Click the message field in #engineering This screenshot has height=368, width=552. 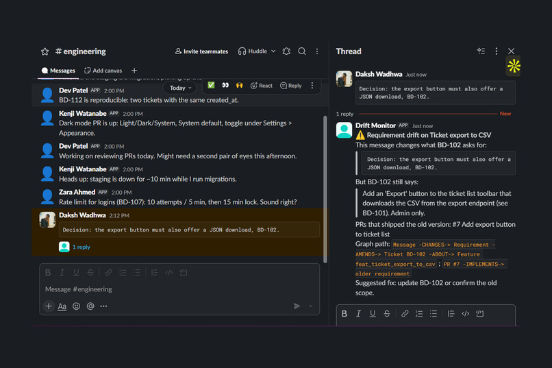(179, 289)
